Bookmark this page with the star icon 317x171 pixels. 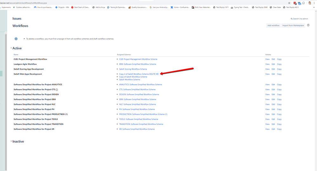[289, 3]
